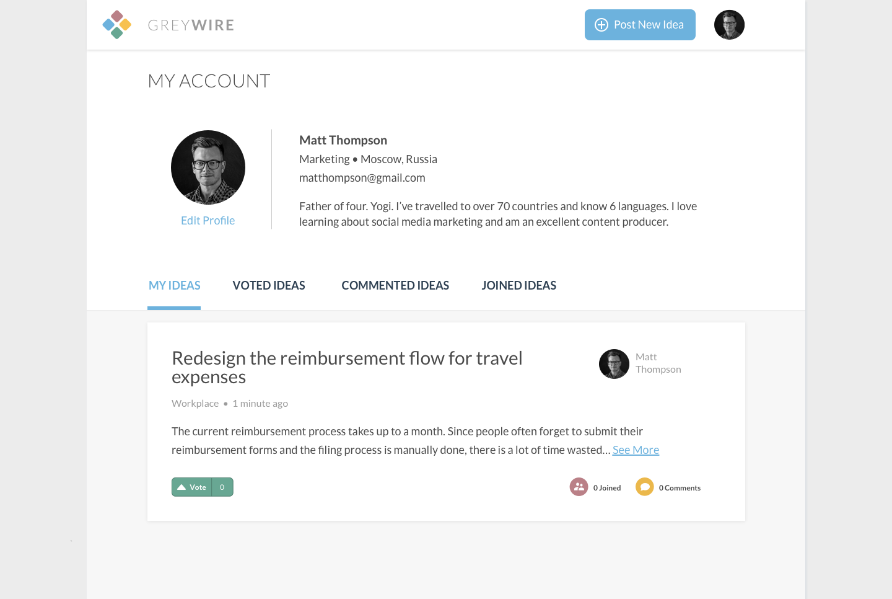Select the My Ideas tab
Viewport: 892px width, 599px height.
click(175, 286)
